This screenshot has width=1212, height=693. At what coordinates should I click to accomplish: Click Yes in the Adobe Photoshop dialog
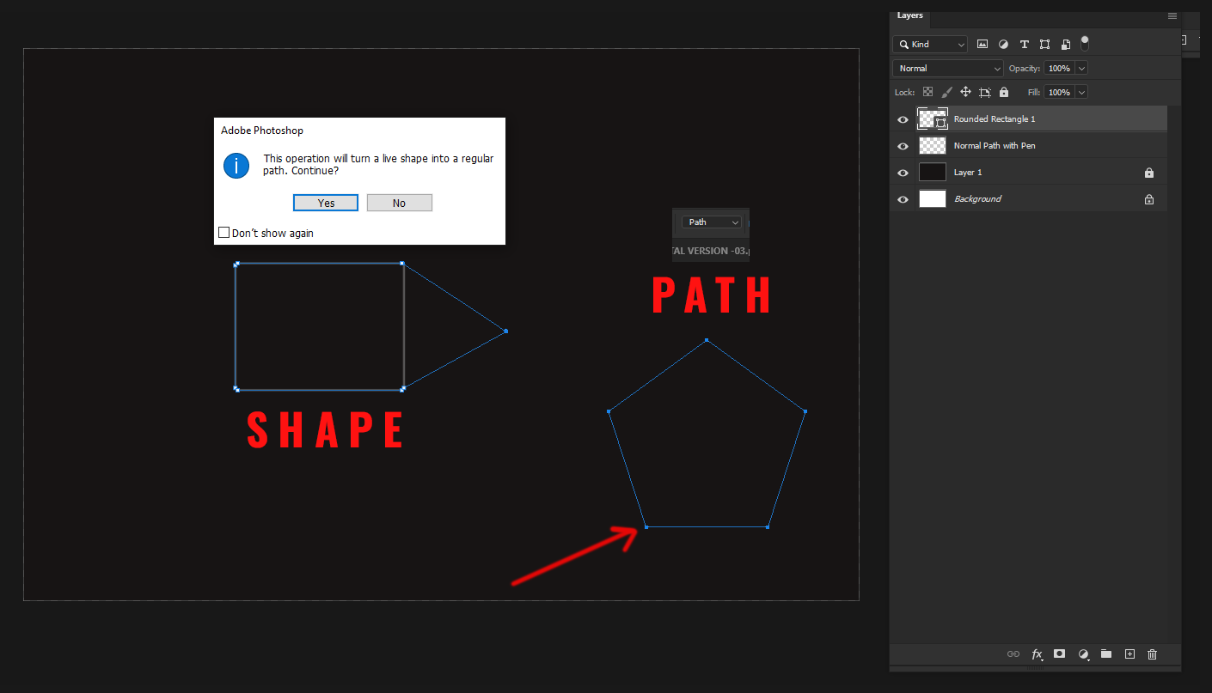tap(325, 202)
